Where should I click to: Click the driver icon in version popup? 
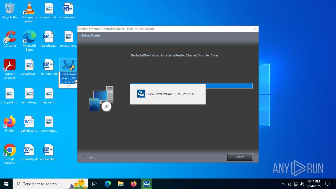(x=141, y=94)
